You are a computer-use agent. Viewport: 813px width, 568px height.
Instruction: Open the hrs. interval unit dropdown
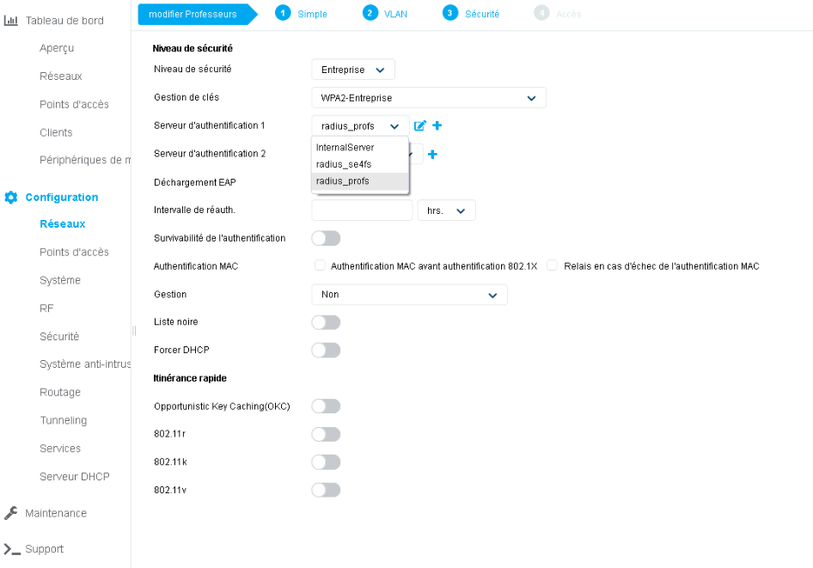[x=446, y=211]
